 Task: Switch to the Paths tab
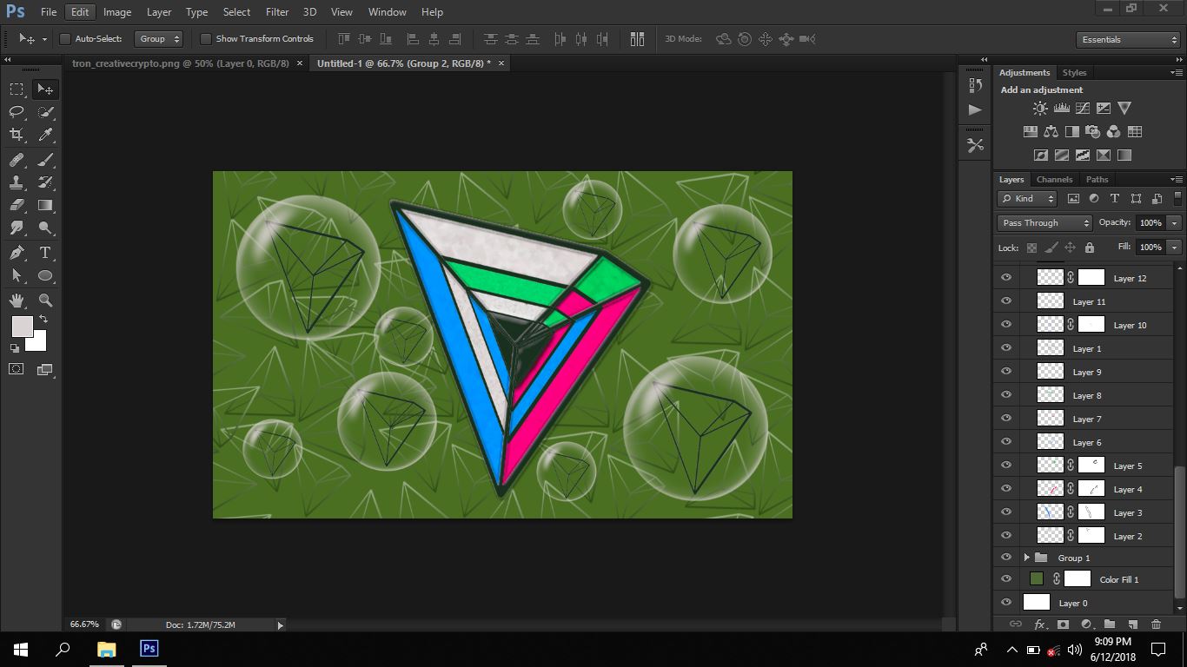[x=1097, y=180]
